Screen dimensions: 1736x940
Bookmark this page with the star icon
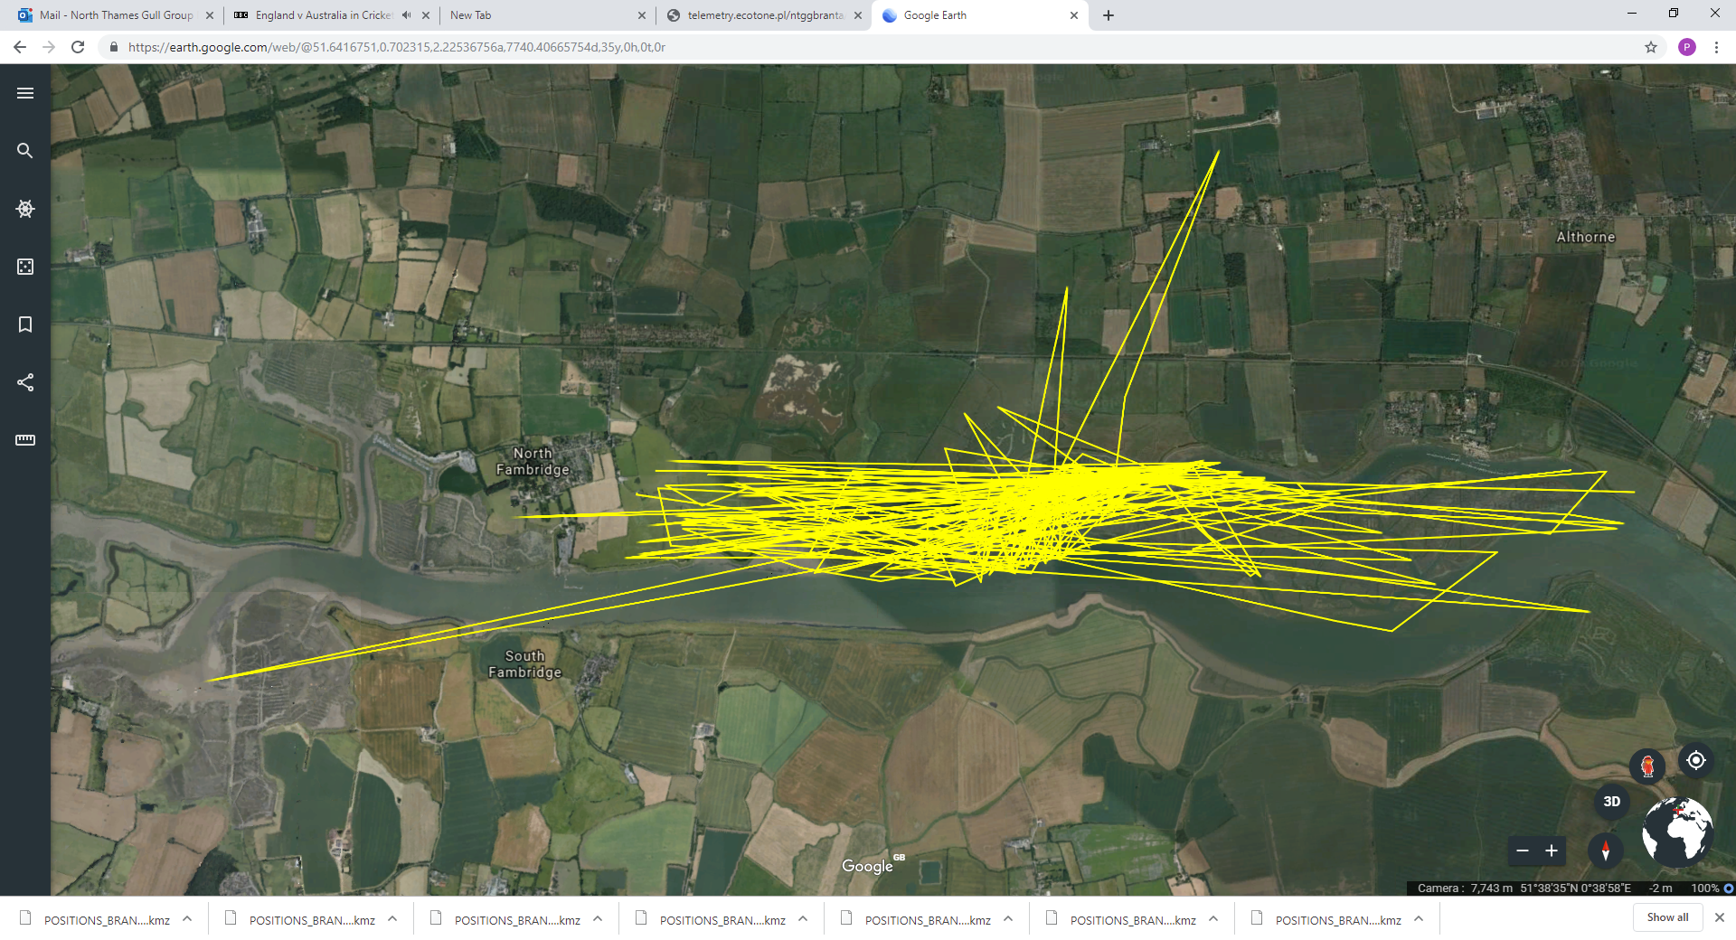(x=1651, y=47)
